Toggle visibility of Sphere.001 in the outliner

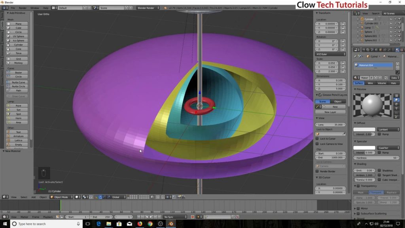point(391,36)
